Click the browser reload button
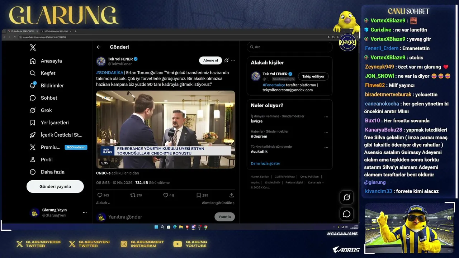 [x=14, y=37]
